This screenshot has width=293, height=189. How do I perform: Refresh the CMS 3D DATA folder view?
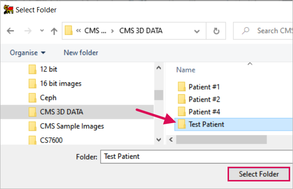[216, 31]
